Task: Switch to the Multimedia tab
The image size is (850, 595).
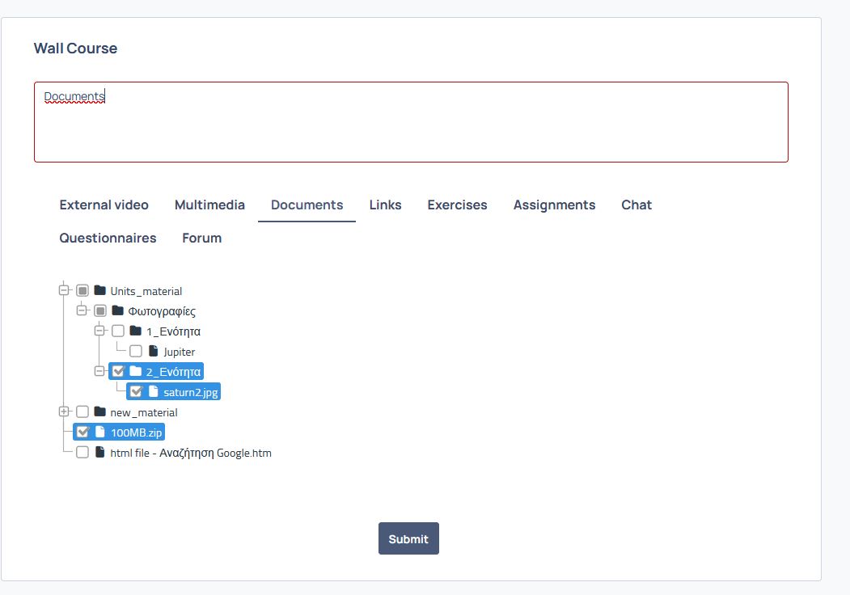Action: coord(209,205)
